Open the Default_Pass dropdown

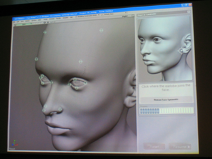(126, 13)
